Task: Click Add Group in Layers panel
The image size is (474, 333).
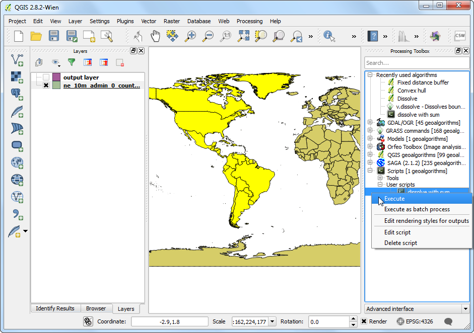Action: coord(39,62)
